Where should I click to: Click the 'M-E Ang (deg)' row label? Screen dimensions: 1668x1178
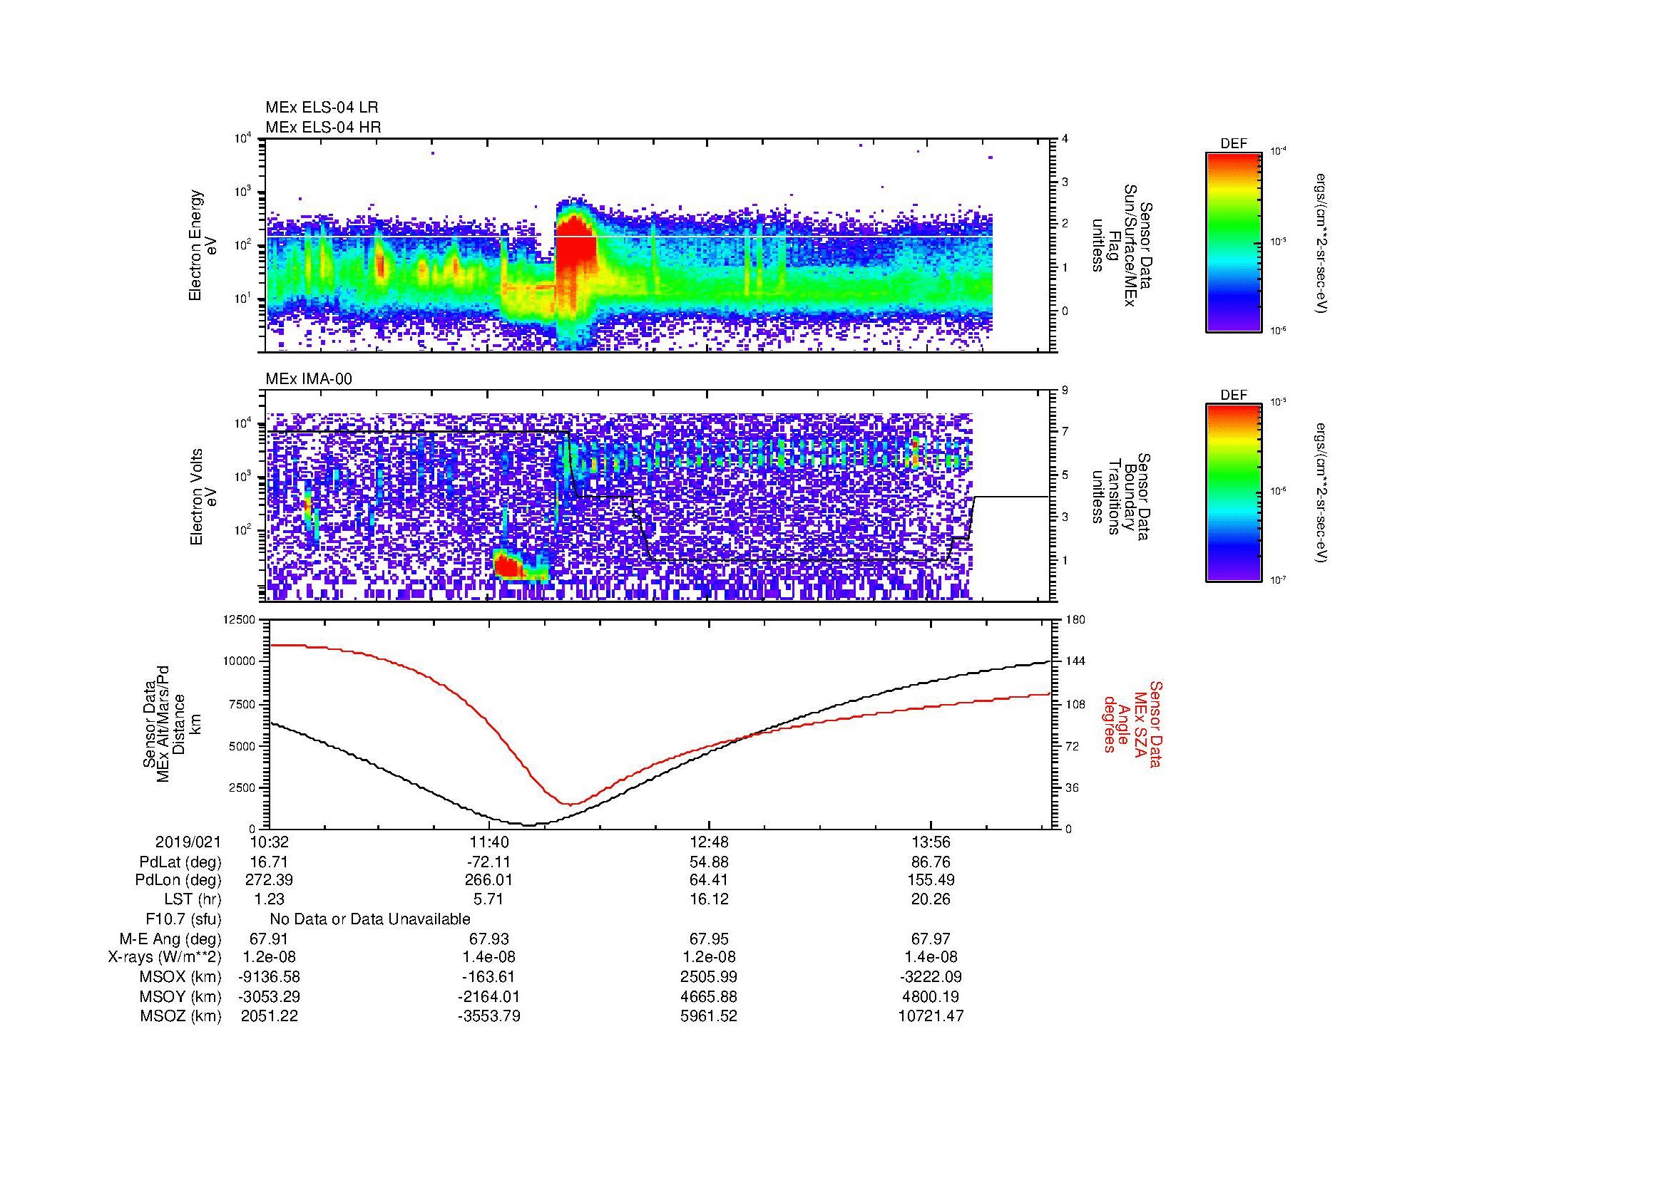(x=170, y=939)
